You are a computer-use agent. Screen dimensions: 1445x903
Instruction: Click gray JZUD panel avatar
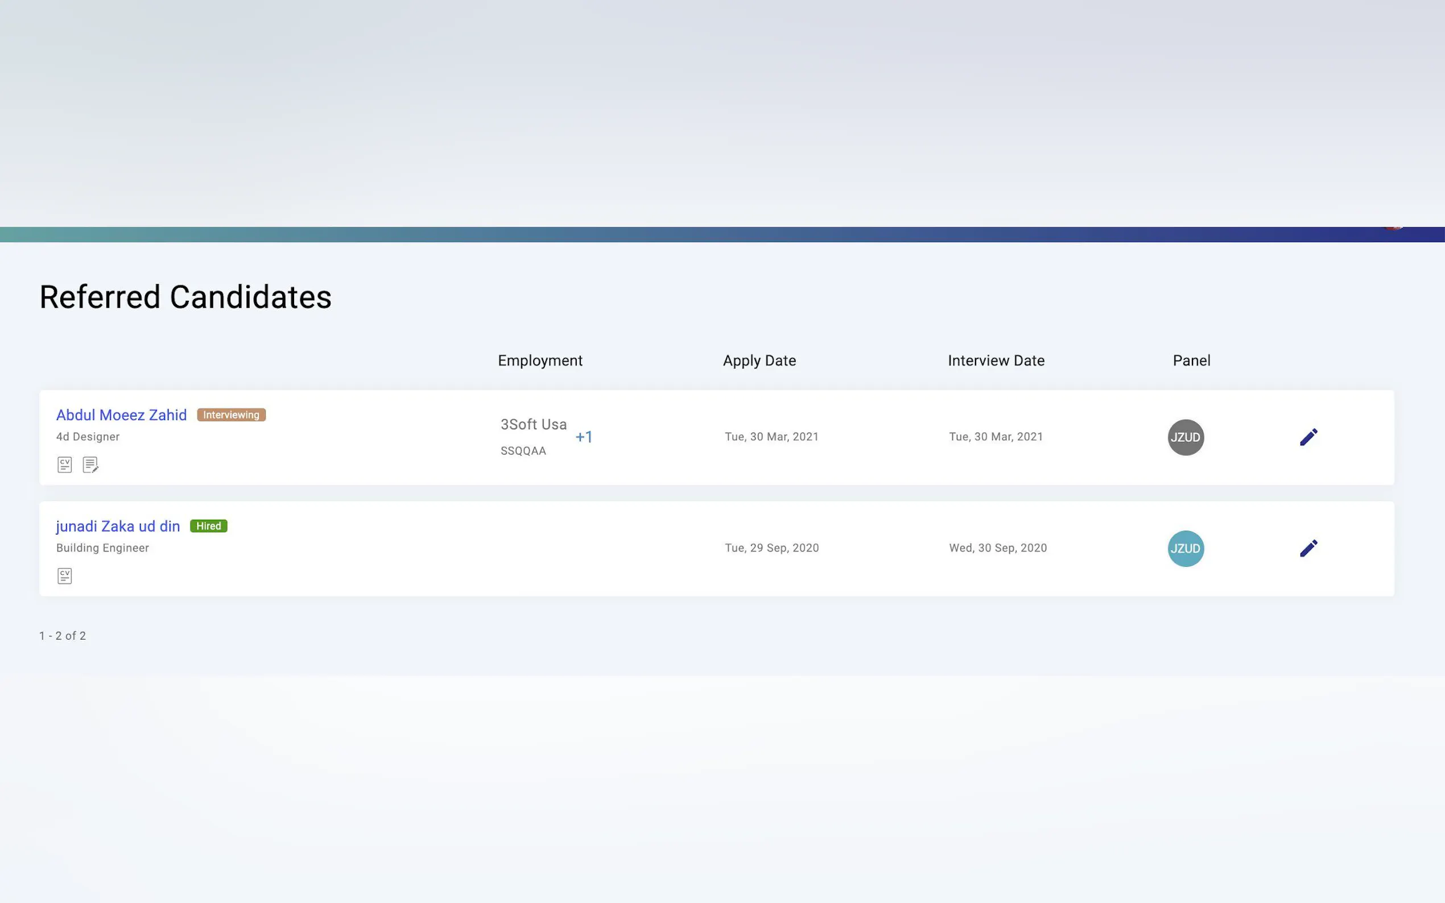pos(1185,437)
